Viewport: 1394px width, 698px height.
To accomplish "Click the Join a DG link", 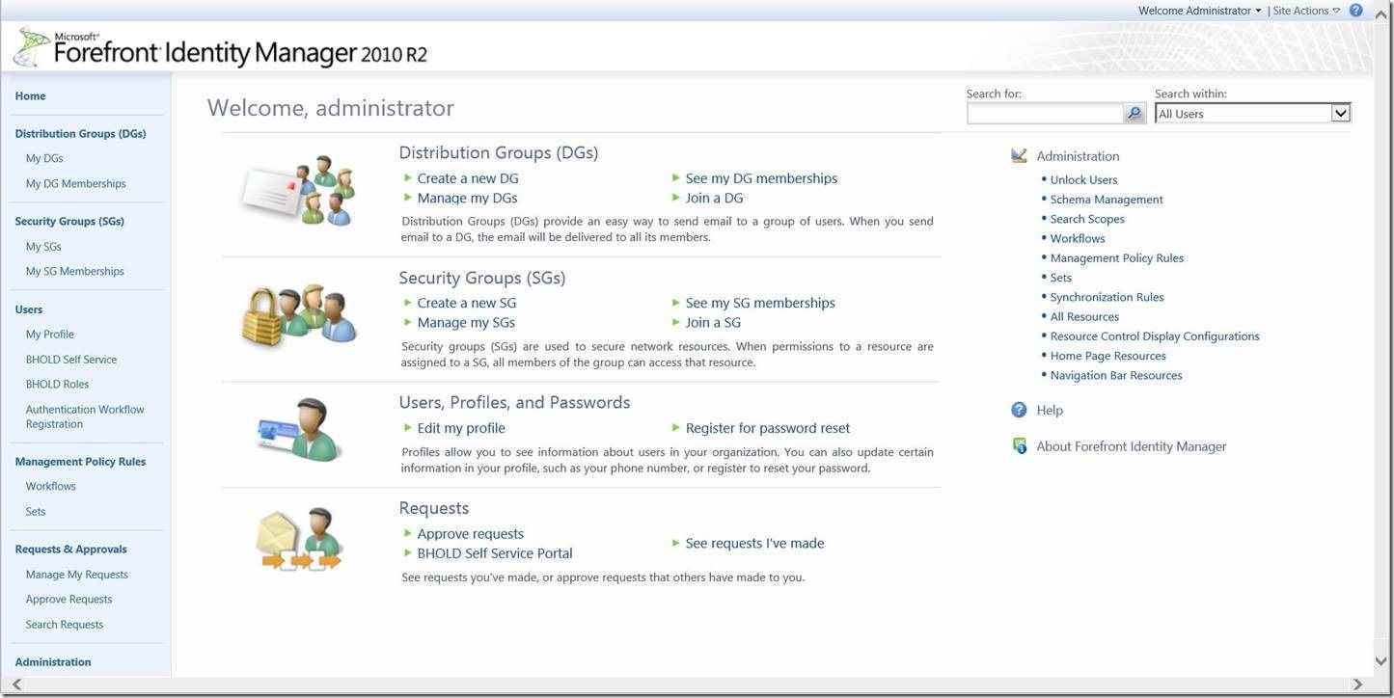I will pos(715,198).
